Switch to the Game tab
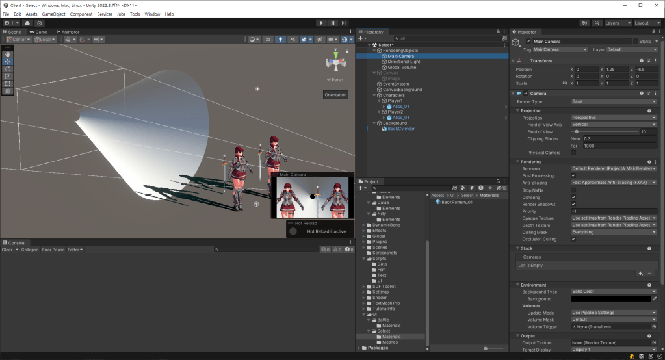 point(38,32)
